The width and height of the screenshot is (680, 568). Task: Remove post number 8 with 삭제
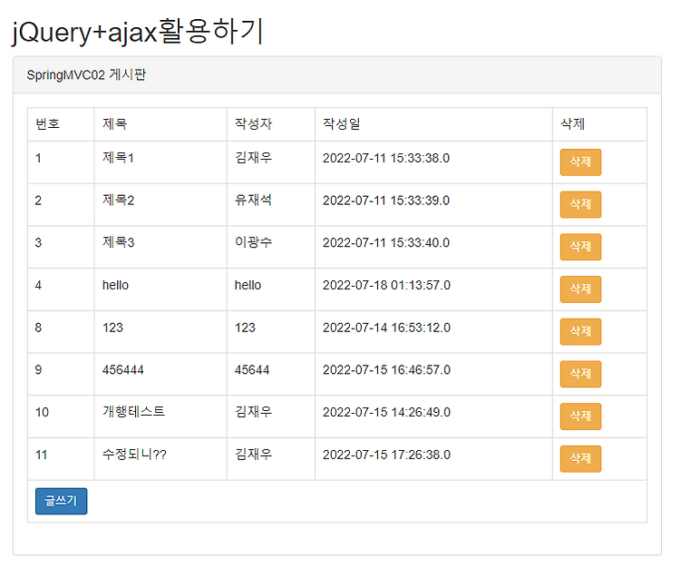(580, 331)
